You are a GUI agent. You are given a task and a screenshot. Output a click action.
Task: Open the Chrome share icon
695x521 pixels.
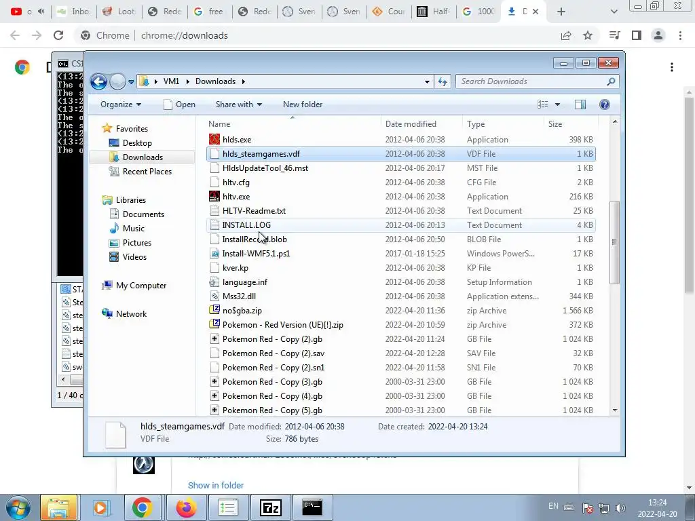click(566, 35)
